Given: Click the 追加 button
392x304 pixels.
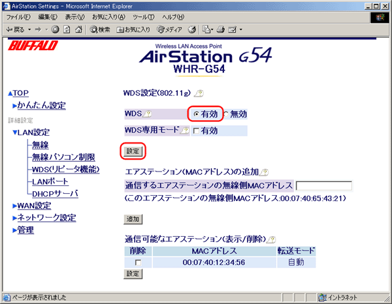Looking at the screenshot, I should coord(133,219).
